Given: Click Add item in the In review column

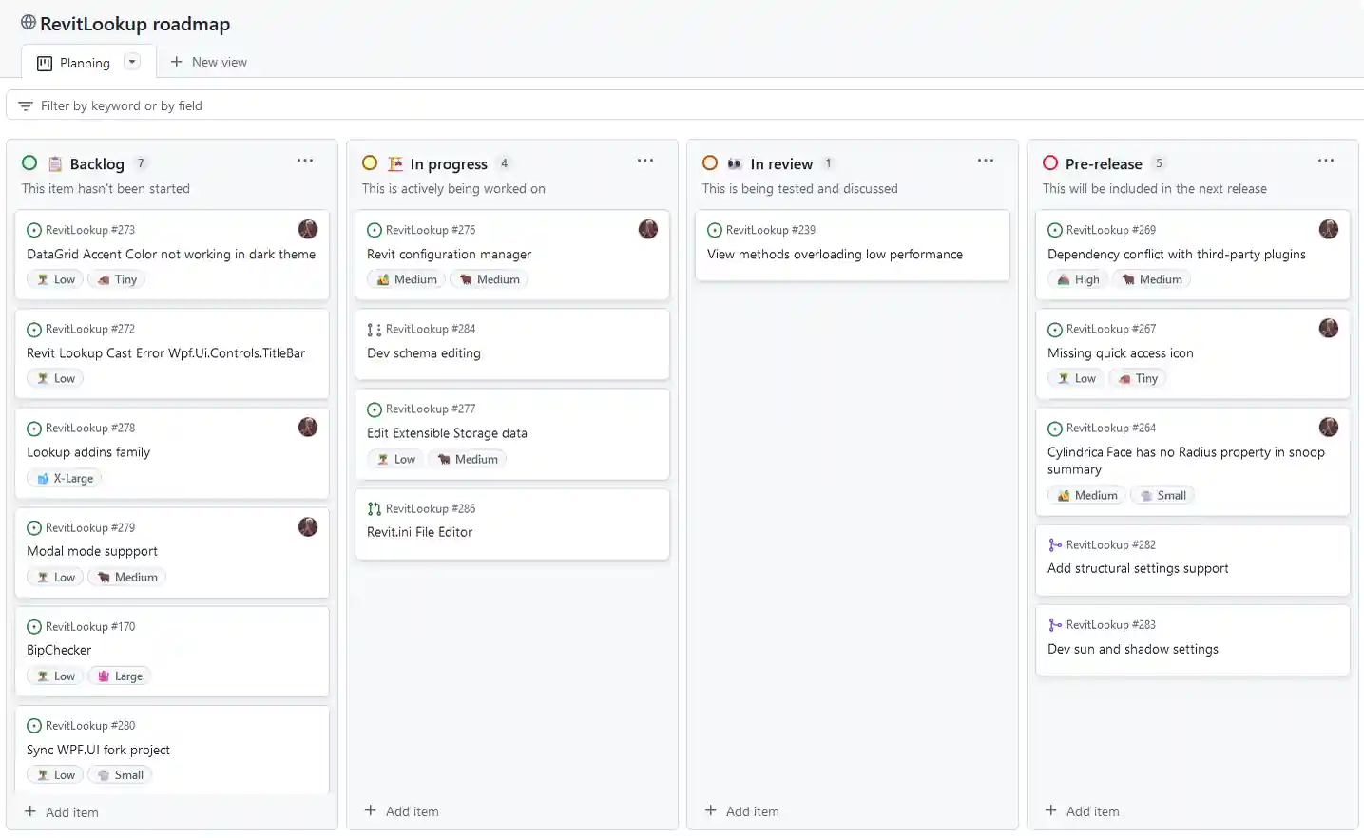Looking at the screenshot, I should (x=741, y=811).
